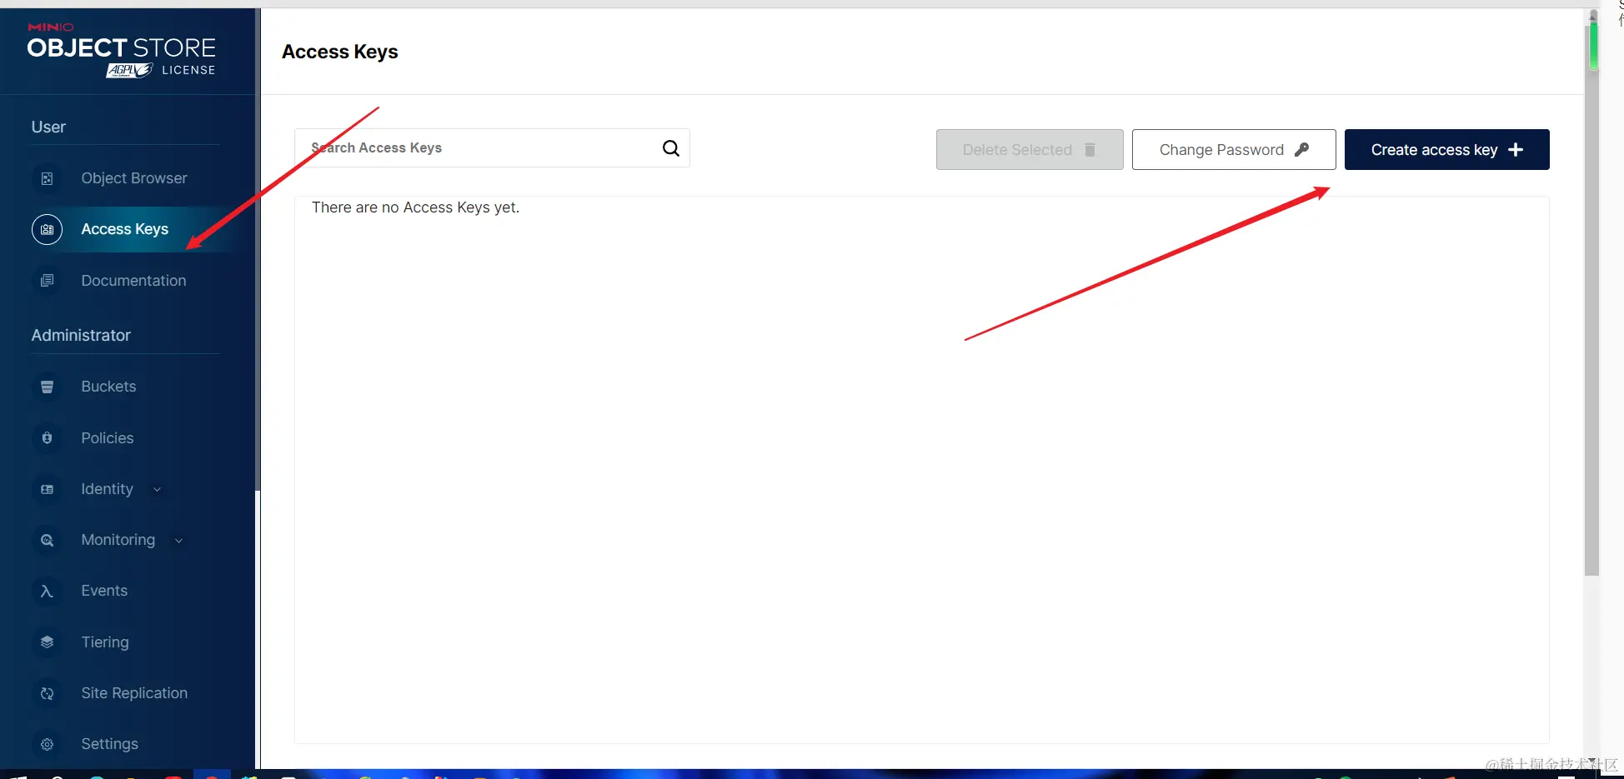Click the Settings gear icon

point(47,744)
